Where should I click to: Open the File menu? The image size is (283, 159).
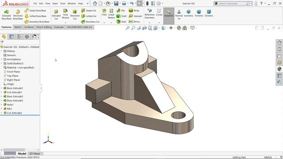[x=35, y=4]
